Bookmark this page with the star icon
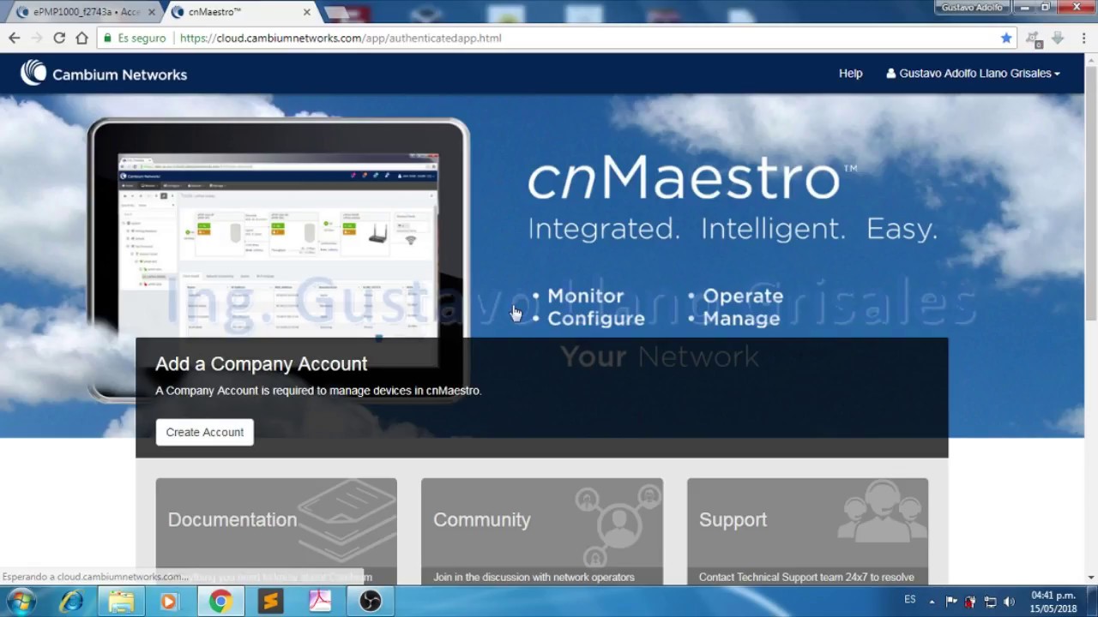The height and width of the screenshot is (617, 1098). tap(1006, 38)
